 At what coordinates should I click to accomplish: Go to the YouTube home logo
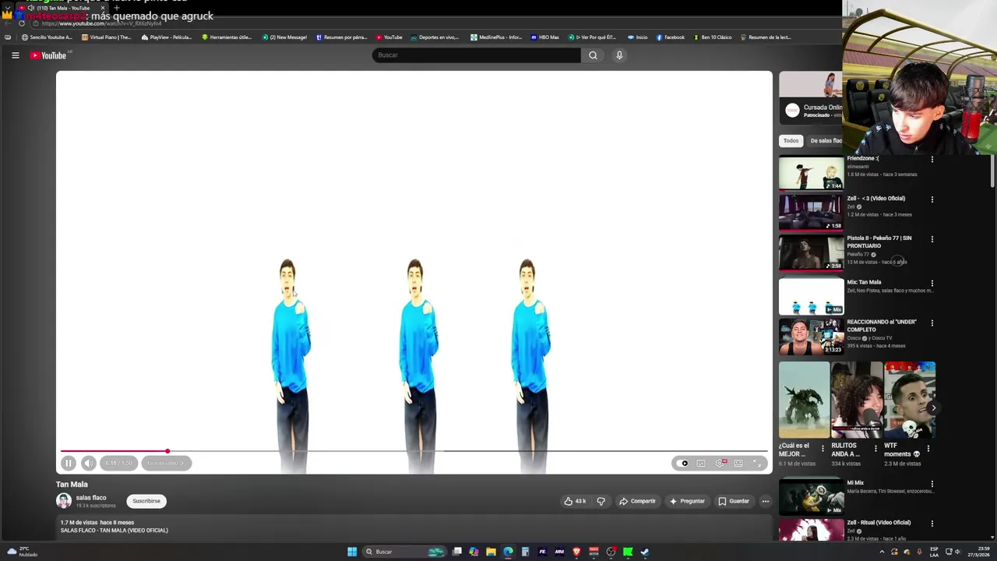click(49, 55)
